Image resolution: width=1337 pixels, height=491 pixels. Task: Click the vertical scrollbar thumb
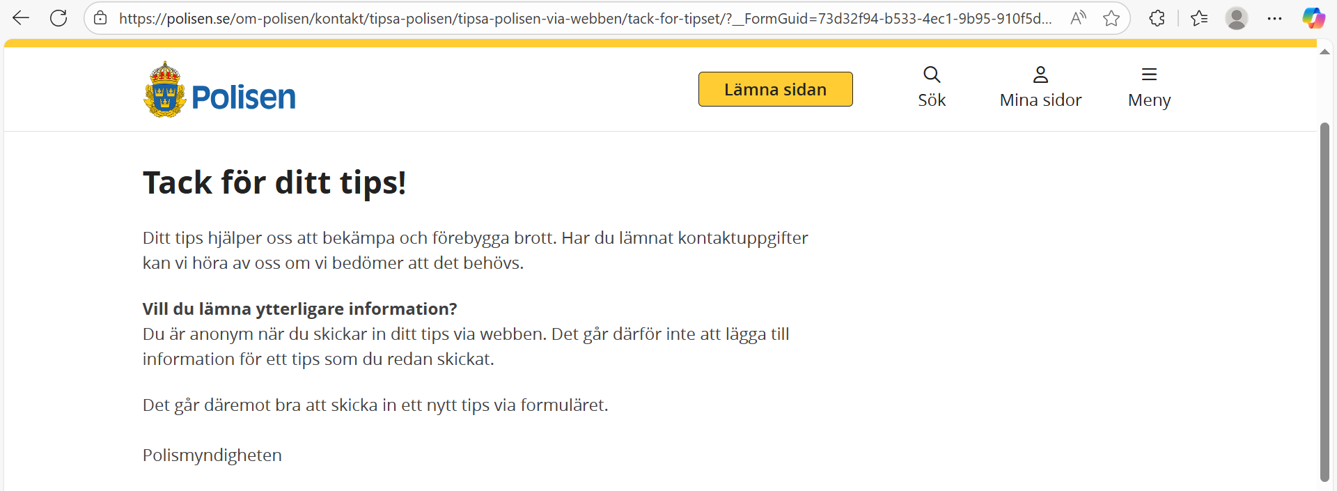[x=1324, y=299]
